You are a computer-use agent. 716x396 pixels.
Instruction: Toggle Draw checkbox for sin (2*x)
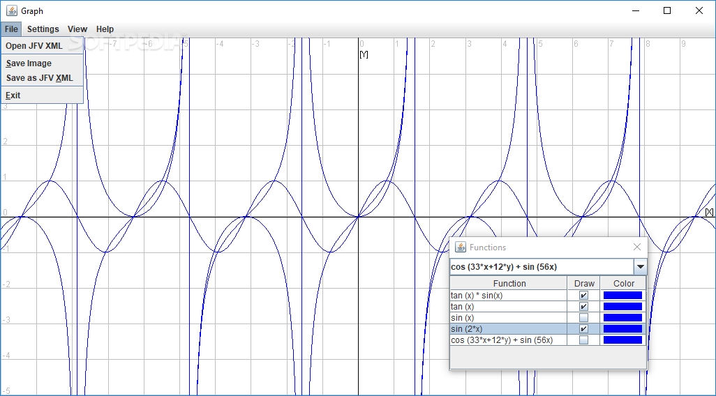point(583,329)
